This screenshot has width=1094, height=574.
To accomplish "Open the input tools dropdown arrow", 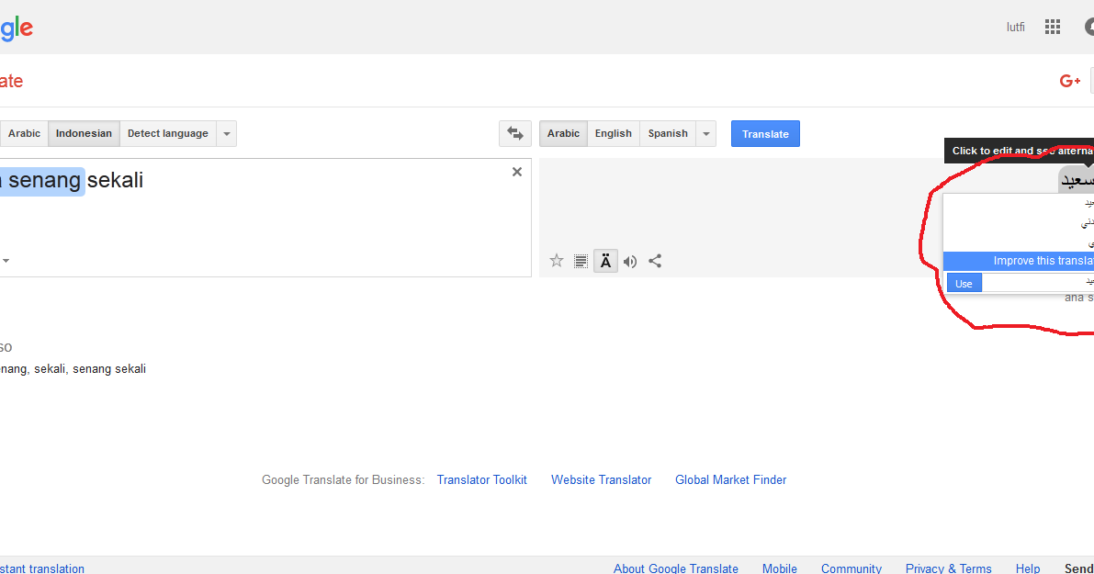I will pyautogui.click(x=6, y=261).
